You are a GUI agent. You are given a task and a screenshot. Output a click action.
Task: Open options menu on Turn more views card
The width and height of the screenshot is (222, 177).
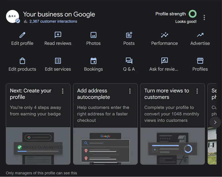click(x=197, y=91)
